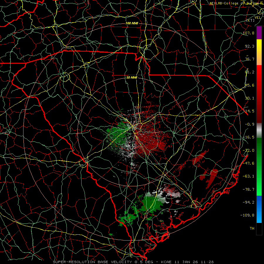Click the -94.2 velocity scale value
The height and width of the screenshot is (264, 264).
click(x=248, y=202)
